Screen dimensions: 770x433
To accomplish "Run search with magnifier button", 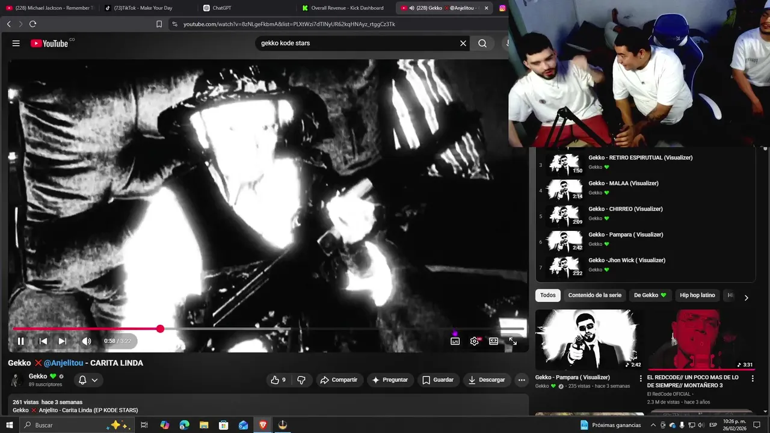I will pos(482,43).
